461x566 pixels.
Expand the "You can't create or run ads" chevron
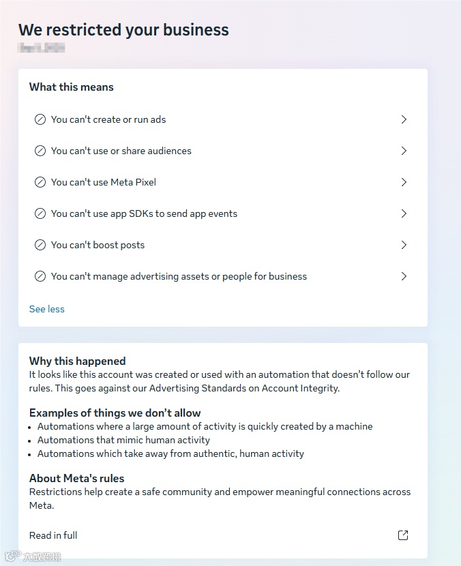click(x=404, y=119)
